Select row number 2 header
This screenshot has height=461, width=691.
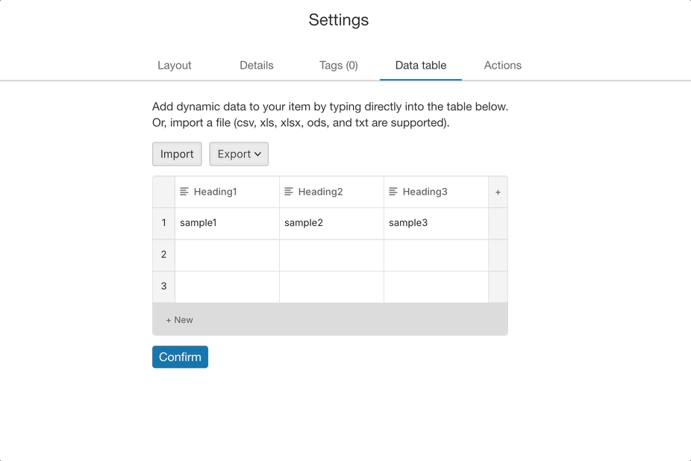click(164, 254)
